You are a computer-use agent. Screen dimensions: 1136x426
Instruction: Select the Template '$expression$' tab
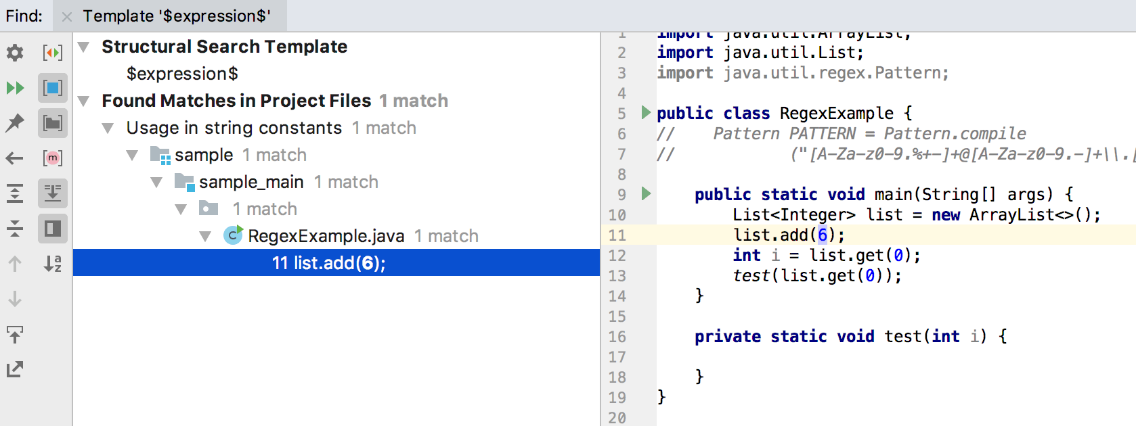(x=177, y=16)
